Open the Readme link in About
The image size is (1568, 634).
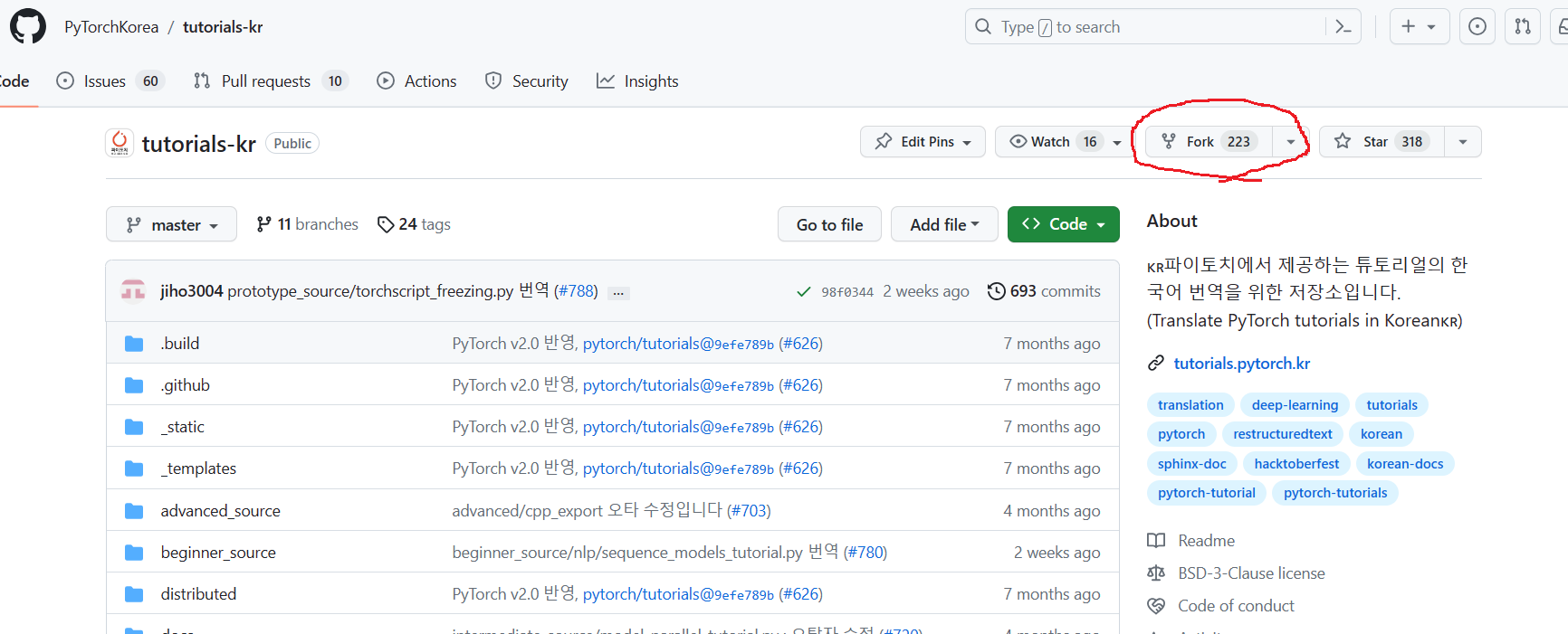[1206, 541]
